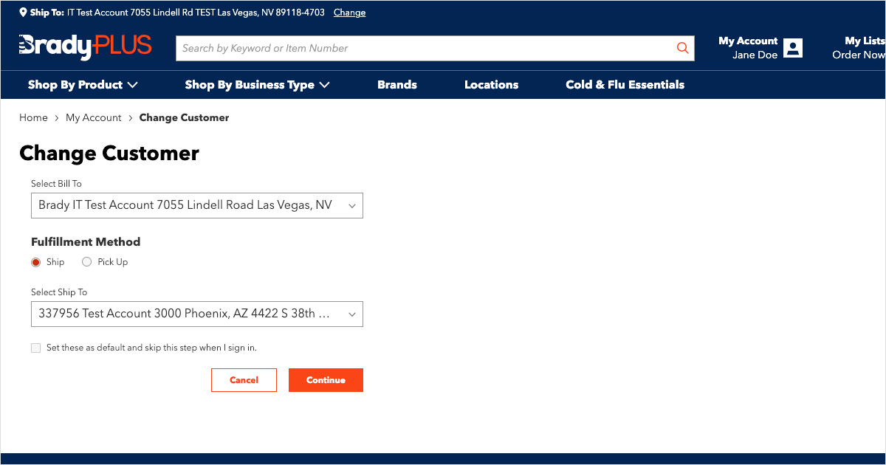Open the Locations menu item
The width and height of the screenshot is (886, 465).
point(492,85)
